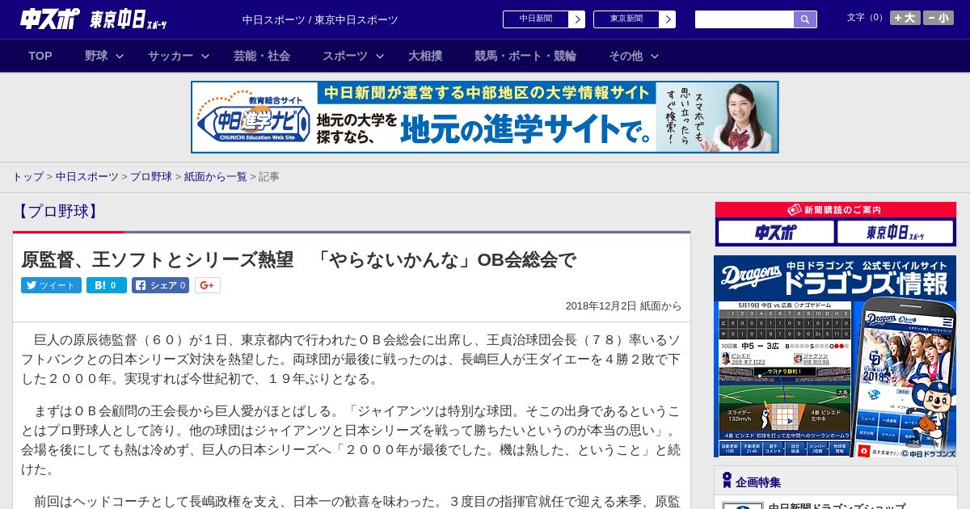Share article with Facebook シェア button
Screen dimensions: 970x509
(160, 285)
